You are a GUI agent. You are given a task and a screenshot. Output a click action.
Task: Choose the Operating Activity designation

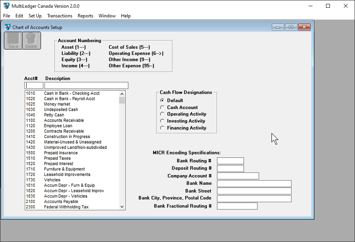(x=163, y=114)
